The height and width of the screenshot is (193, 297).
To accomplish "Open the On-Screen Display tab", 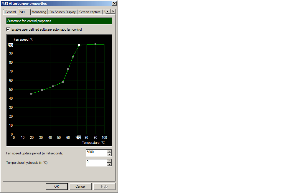I will [62, 12].
